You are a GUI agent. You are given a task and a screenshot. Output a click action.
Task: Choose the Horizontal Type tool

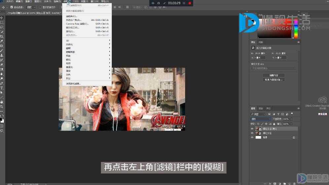pyautogui.click(x=2, y=88)
